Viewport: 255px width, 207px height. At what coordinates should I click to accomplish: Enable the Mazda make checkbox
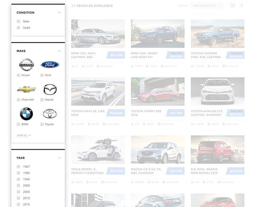tap(42, 100)
